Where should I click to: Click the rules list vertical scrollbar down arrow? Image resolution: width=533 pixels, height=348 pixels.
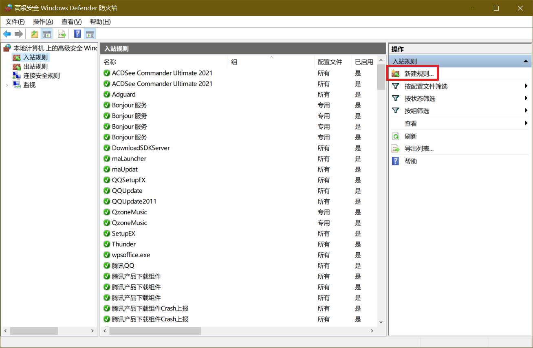tap(381, 322)
